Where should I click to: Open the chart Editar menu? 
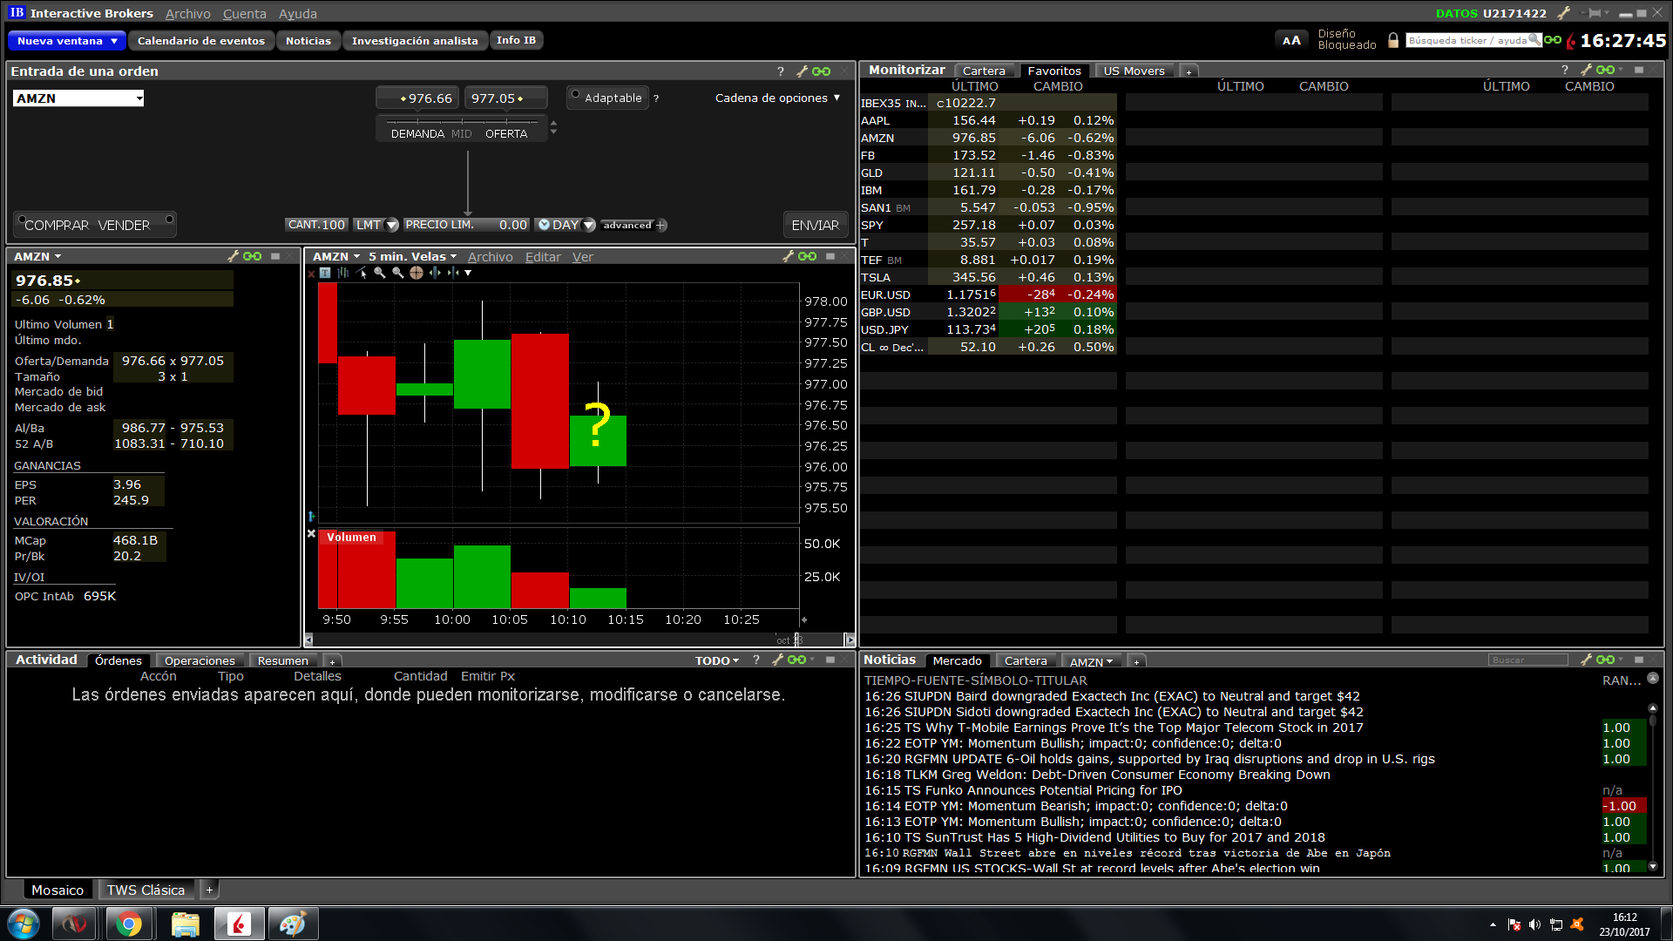(x=543, y=257)
